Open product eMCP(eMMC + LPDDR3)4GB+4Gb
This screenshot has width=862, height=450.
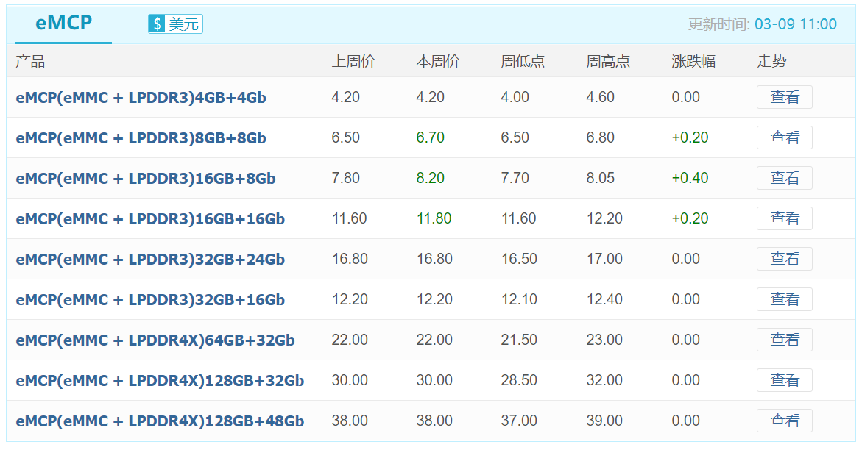coord(141,97)
